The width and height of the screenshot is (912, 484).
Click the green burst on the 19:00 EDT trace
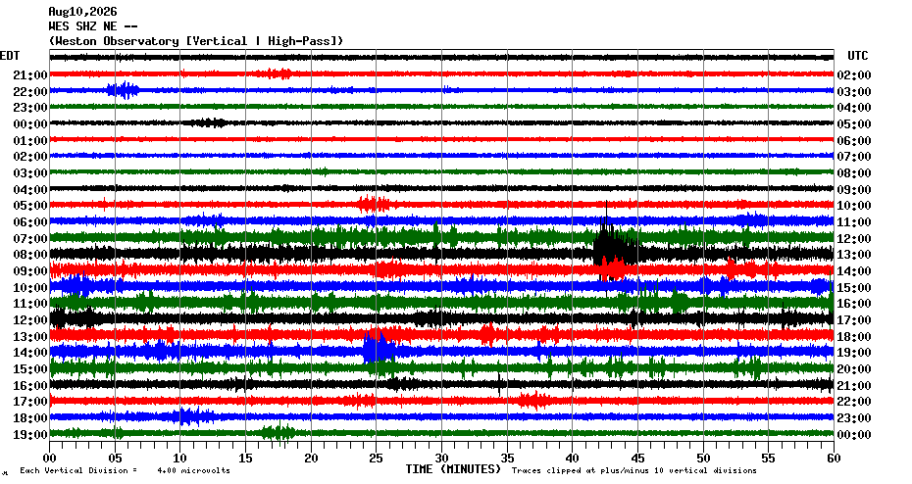click(x=279, y=432)
